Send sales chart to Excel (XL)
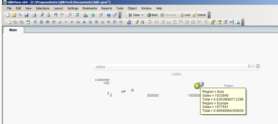The height and width of the screenshot is (124, 278). 253,66
